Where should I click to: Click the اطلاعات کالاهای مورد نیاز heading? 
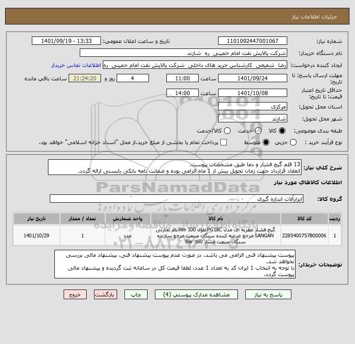(x=308, y=182)
